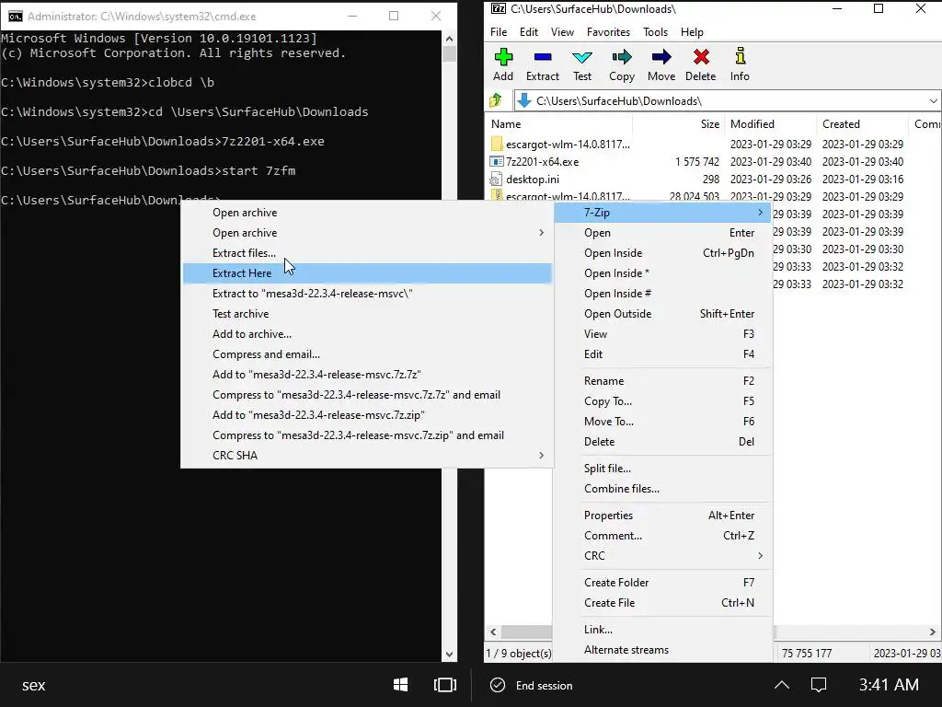Click scroll up arrow in cmd window
Image resolution: width=942 pixels, height=707 pixels.
point(449,39)
